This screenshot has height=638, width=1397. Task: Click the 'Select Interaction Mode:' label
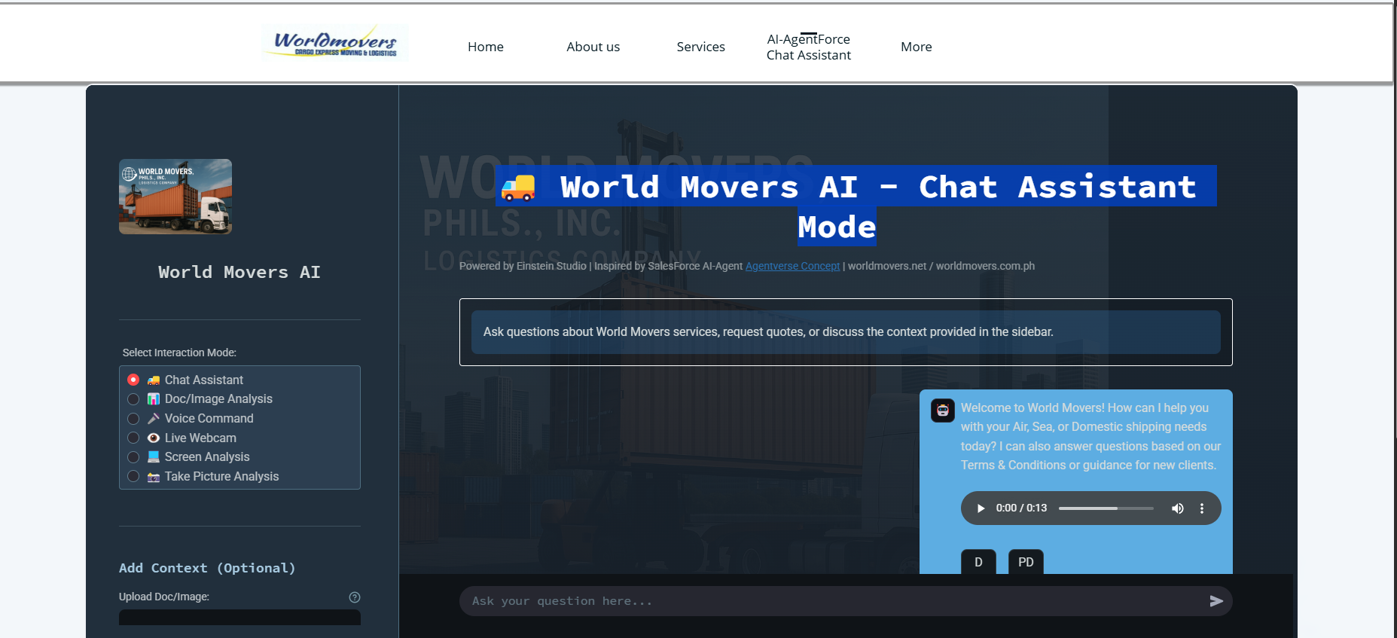[x=179, y=353]
